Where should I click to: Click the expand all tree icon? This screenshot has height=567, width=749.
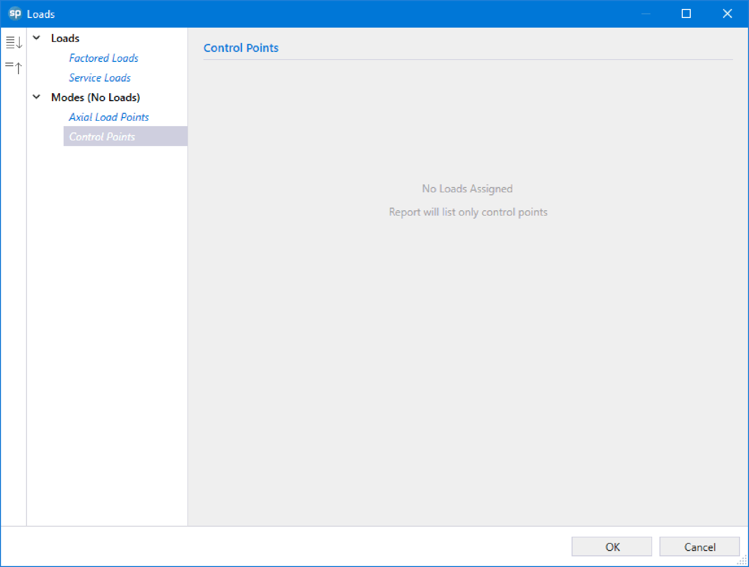point(14,42)
